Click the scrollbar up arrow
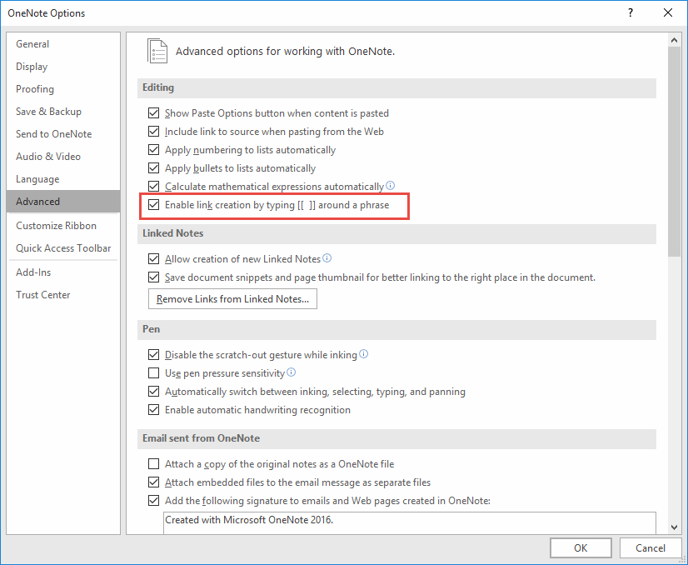The image size is (688, 565). click(x=674, y=40)
